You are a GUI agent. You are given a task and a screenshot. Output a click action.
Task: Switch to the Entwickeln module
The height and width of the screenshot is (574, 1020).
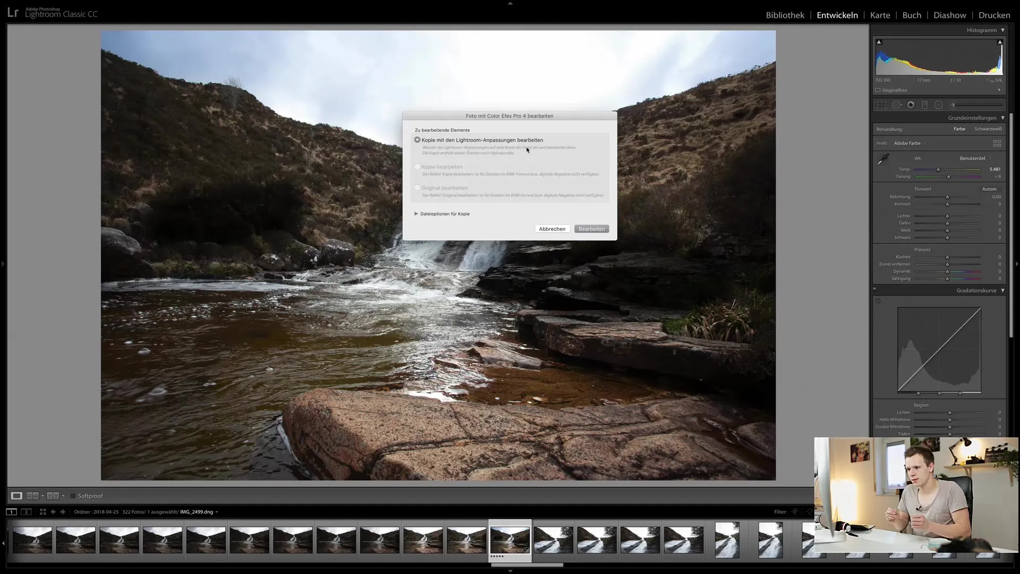pos(837,15)
